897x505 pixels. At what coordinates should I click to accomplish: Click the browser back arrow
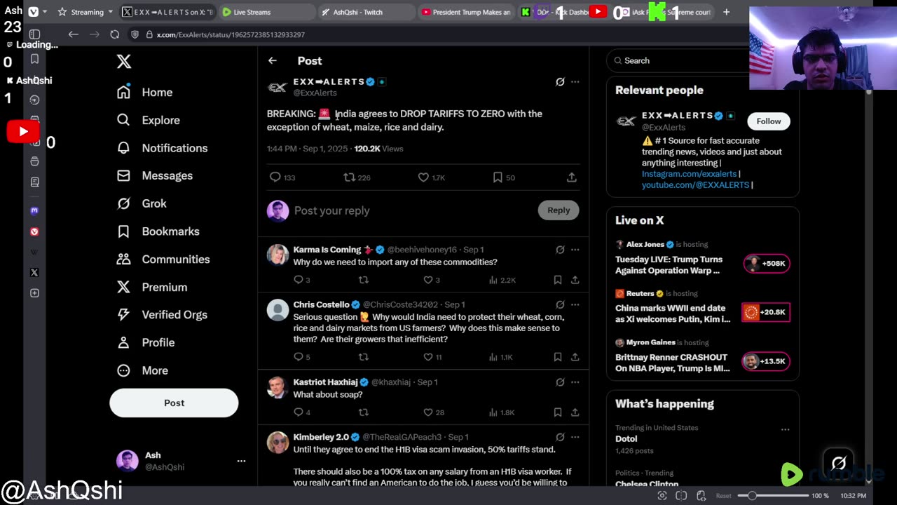point(74,34)
